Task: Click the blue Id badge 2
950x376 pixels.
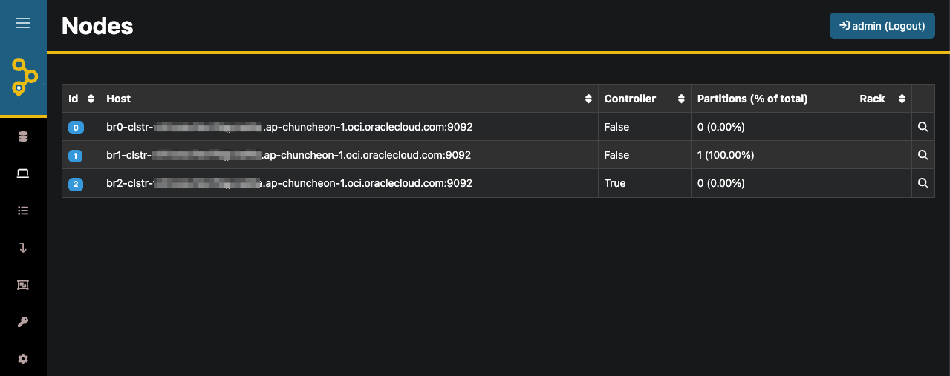Action: (x=76, y=184)
